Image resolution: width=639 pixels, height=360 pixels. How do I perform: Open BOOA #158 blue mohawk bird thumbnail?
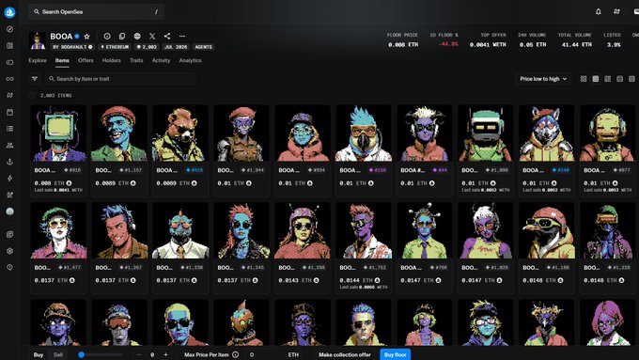pos(364,133)
